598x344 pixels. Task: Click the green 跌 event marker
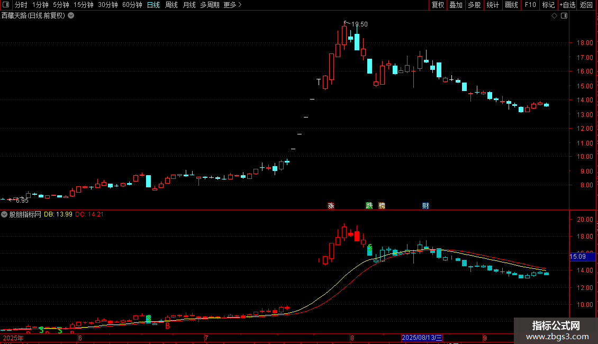click(369, 206)
